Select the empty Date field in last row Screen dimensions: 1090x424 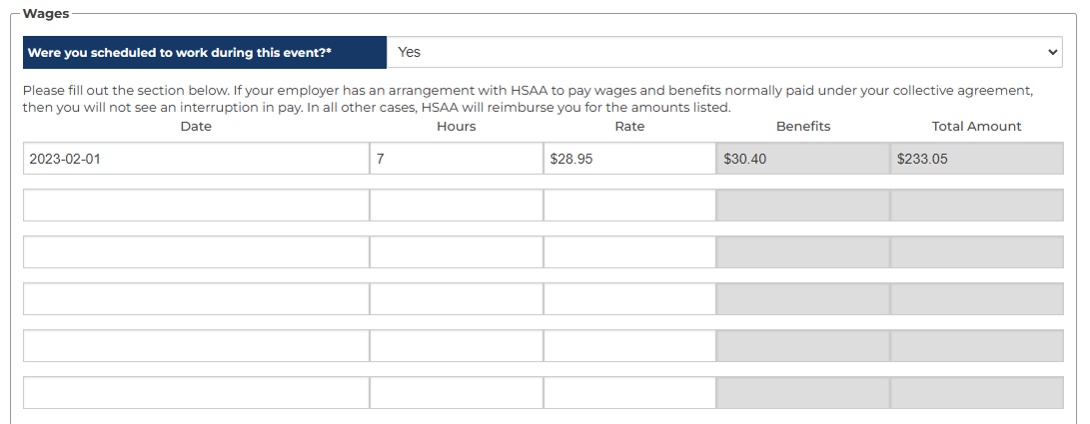point(196,393)
